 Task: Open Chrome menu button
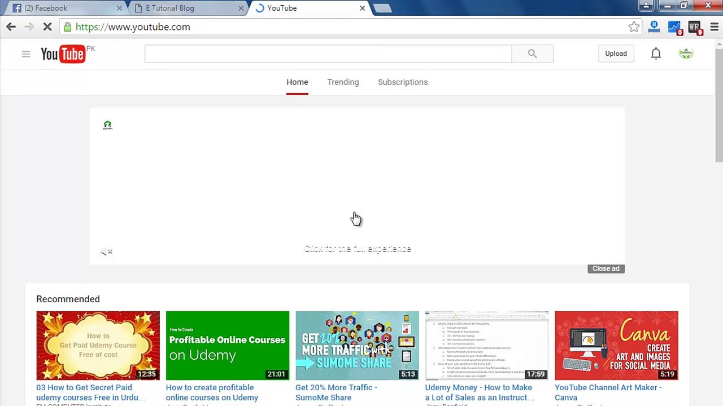714,27
